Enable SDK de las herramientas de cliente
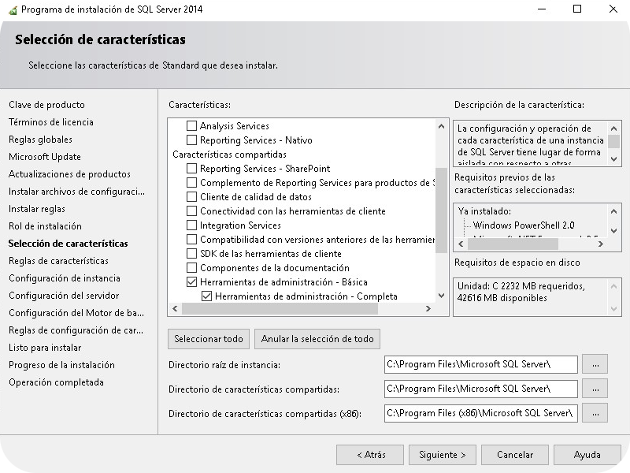Screen dimensions: 630x473 point(191,252)
